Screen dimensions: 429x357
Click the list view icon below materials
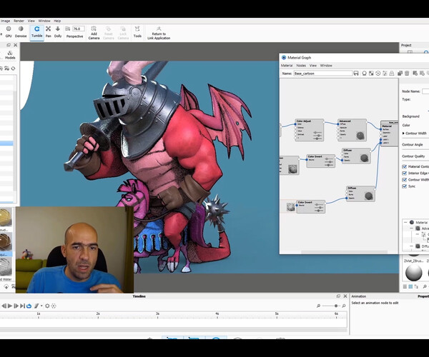tap(405, 286)
